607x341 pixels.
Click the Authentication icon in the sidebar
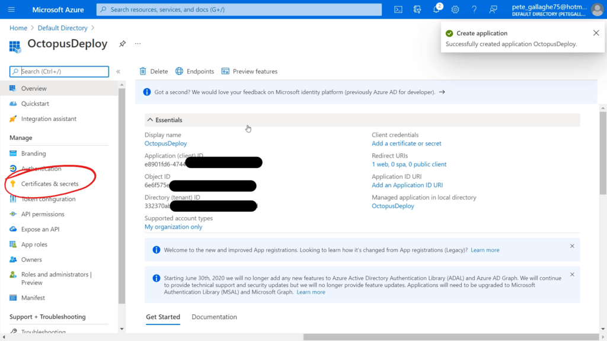(13, 169)
